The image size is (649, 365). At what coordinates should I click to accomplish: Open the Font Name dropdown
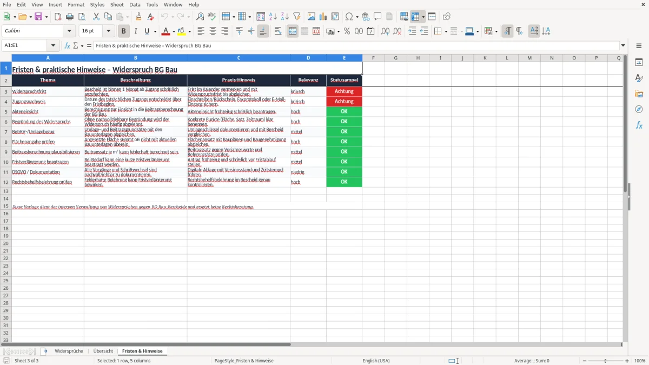point(69,31)
